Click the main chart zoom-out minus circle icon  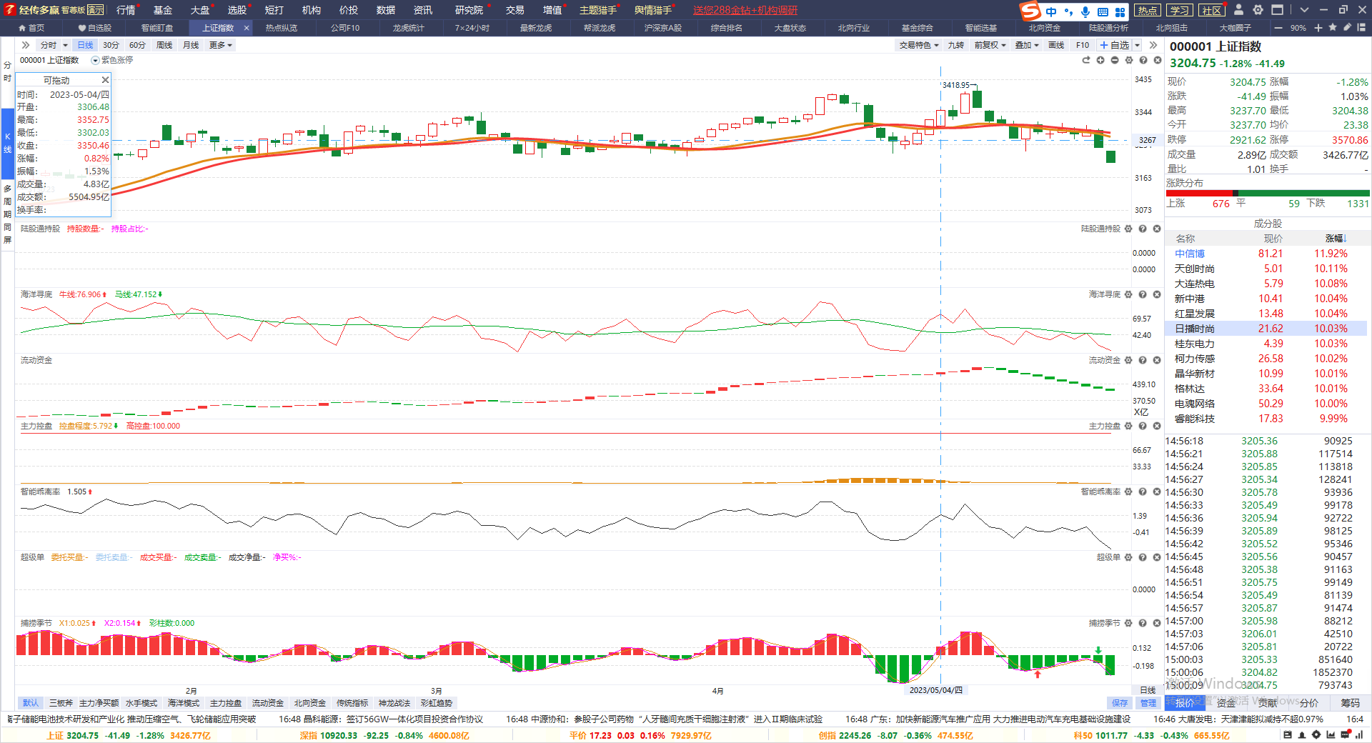pyautogui.click(x=1115, y=60)
